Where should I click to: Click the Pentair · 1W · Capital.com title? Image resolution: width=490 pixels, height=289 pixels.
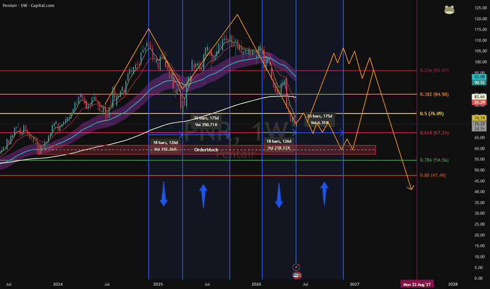pos(28,5)
